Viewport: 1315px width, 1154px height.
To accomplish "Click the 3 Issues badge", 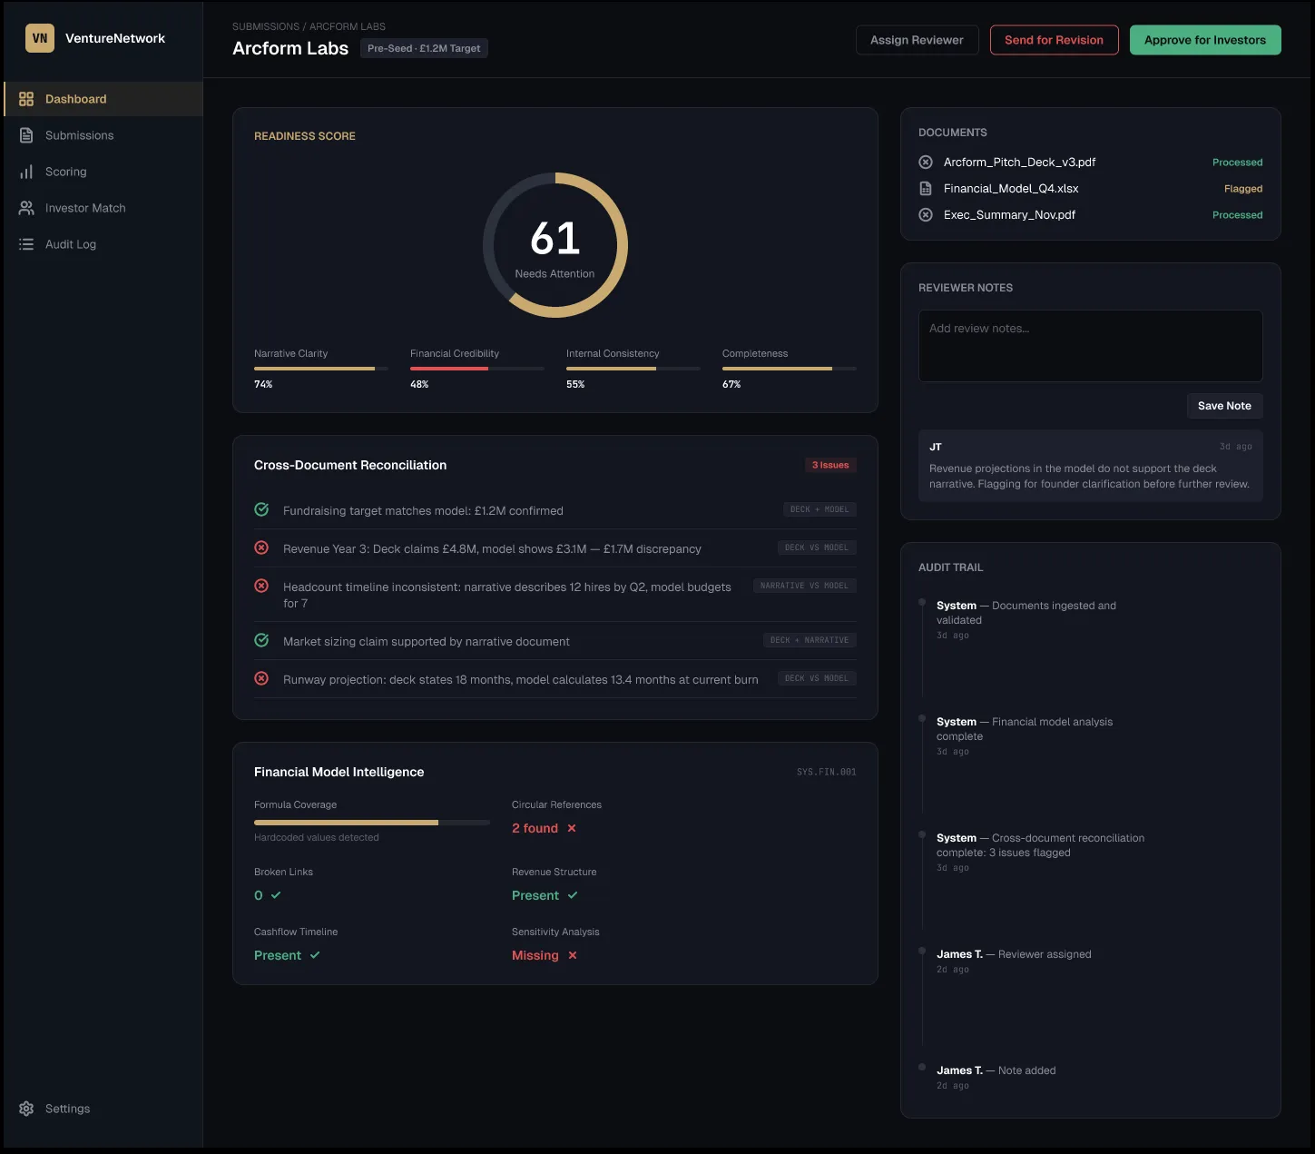I will click(x=830, y=465).
